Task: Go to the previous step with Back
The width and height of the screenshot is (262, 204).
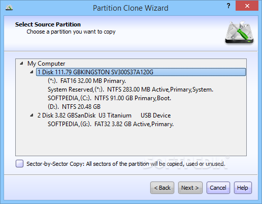Action: tap(162, 188)
